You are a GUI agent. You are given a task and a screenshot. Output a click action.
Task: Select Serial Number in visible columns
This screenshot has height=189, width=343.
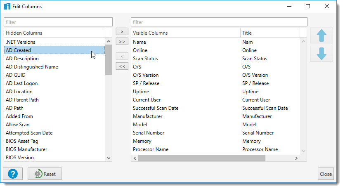coord(149,133)
